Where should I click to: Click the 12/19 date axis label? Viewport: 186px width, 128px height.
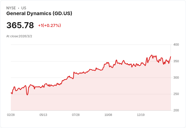tap(141, 115)
